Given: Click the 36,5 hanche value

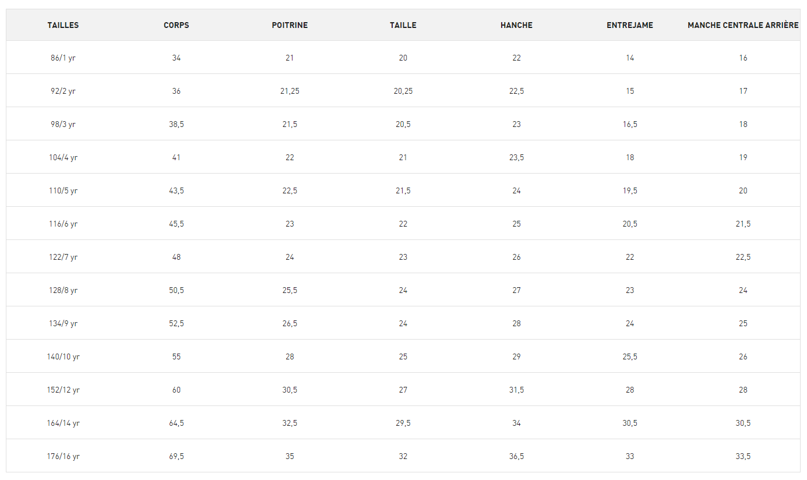Looking at the screenshot, I should [516, 456].
